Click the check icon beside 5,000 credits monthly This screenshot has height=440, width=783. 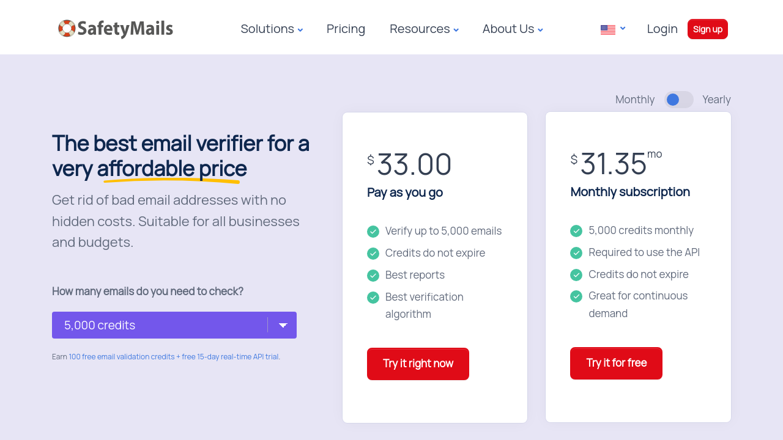tap(576, 231)
